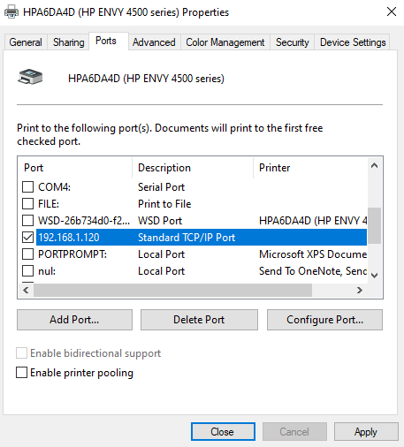Click the Configure Port... button
404x447 pixels.
click(324, 320)
